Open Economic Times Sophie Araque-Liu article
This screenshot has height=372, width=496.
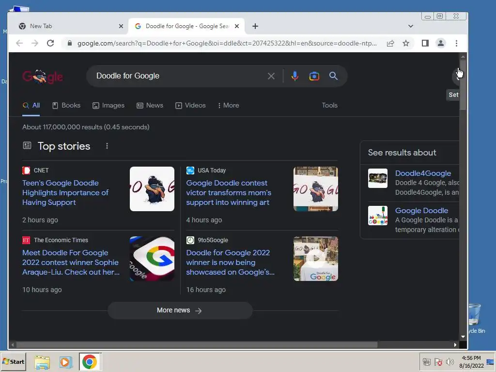tap(71, 262)
